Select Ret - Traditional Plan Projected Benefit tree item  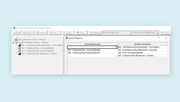[38, 51]
